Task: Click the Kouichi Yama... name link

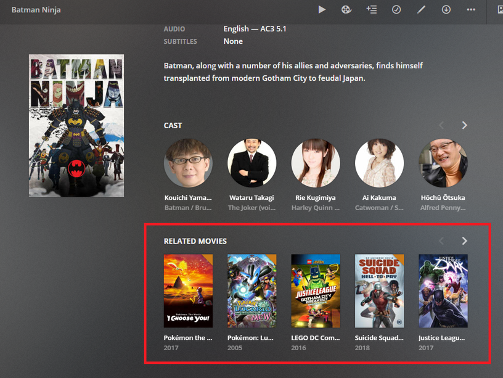Action: coord(188,198)
